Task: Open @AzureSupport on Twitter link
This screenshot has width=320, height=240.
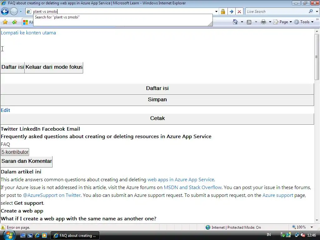Action: click(52, 195)
